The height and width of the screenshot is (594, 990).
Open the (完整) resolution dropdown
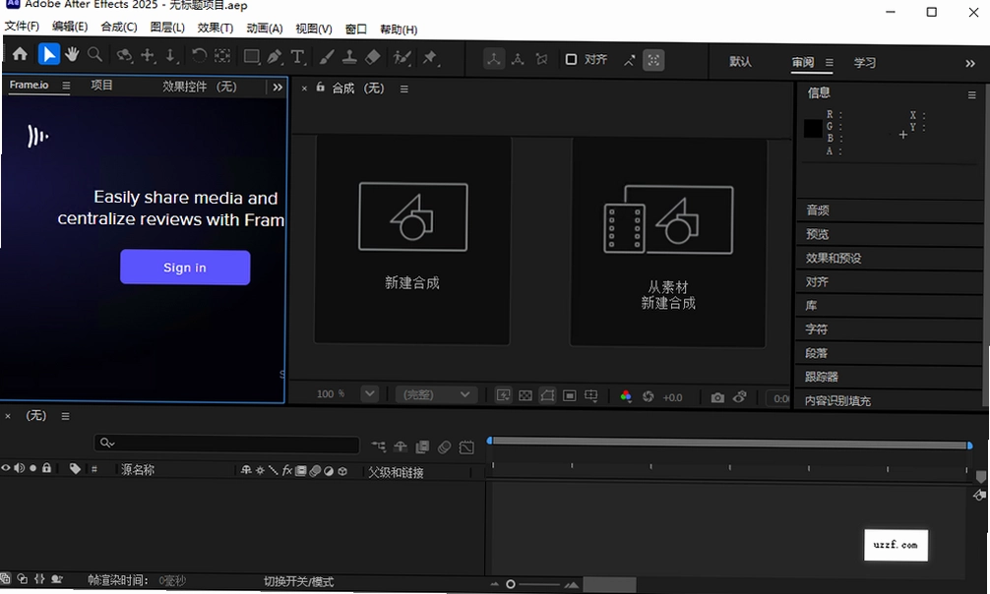[436, 394]
